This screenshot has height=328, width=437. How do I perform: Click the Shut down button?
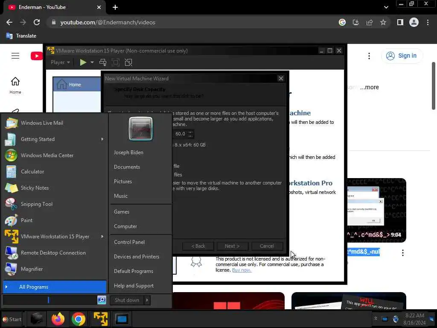pos(127,300)
